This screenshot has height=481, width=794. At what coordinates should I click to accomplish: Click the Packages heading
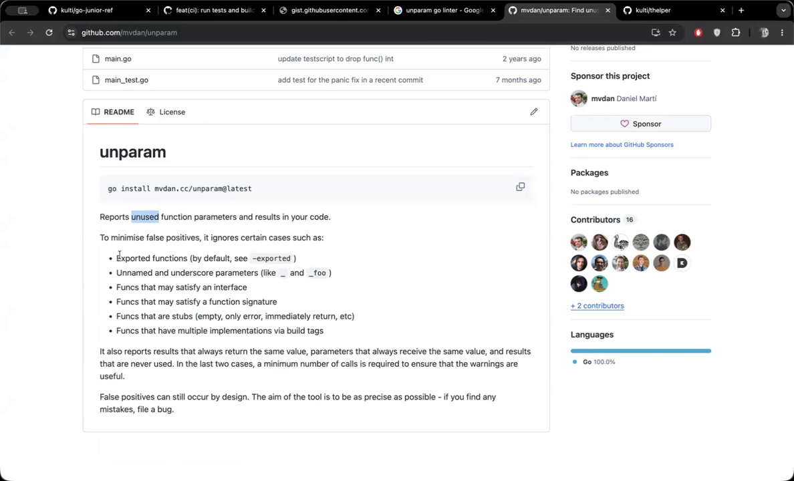(x=589, y=172)
